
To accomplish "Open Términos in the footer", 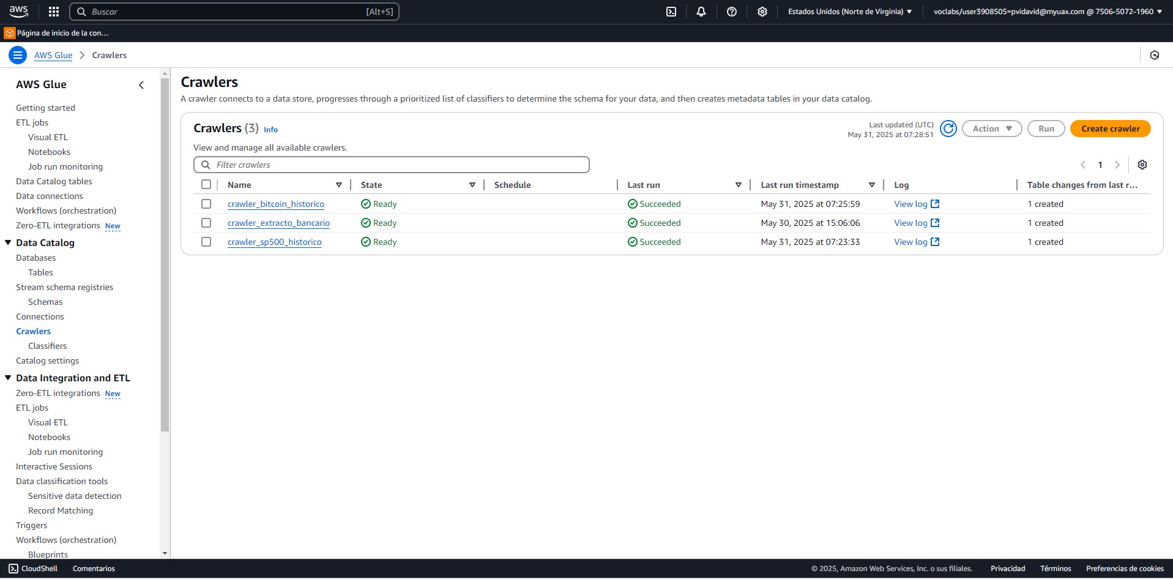I will pyautogui.click(x=1056, y=569).
